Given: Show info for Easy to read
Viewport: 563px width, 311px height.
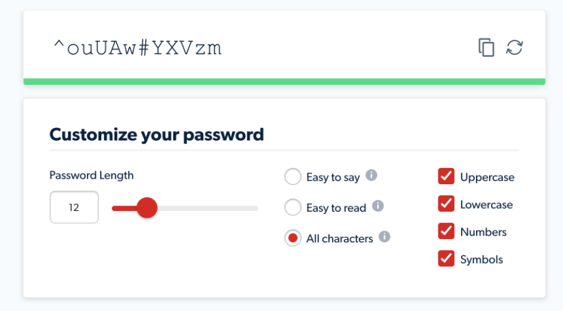Looking at the screenshot, I should click(x=378, y=206).
